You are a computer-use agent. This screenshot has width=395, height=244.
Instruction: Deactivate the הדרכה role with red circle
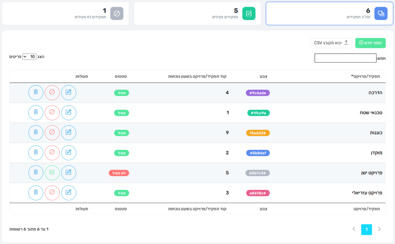pyautogui.click(x=52, y=93)
